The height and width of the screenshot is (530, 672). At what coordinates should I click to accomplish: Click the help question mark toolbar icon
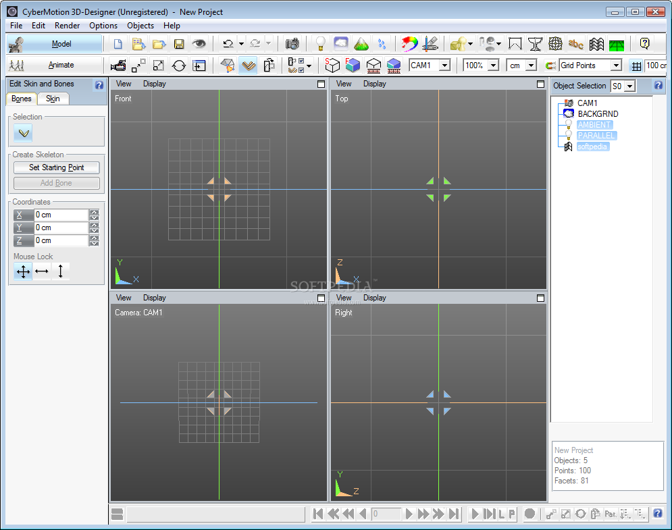click(x=644, y=44)
